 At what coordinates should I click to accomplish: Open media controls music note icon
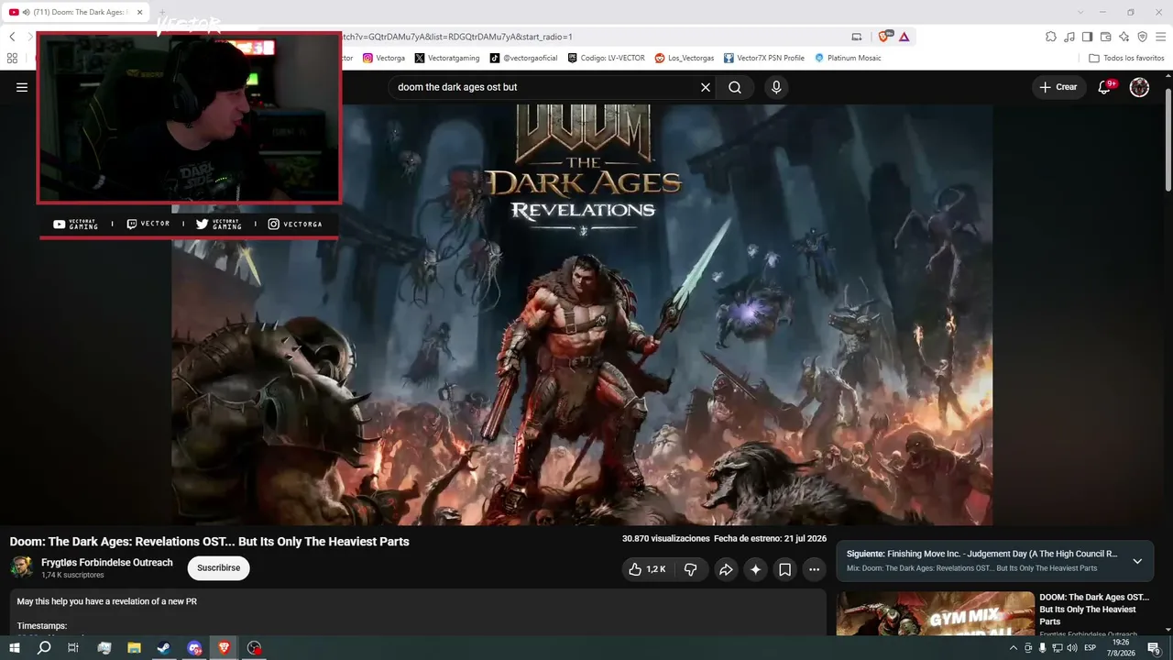click(x=1069, y=37)
